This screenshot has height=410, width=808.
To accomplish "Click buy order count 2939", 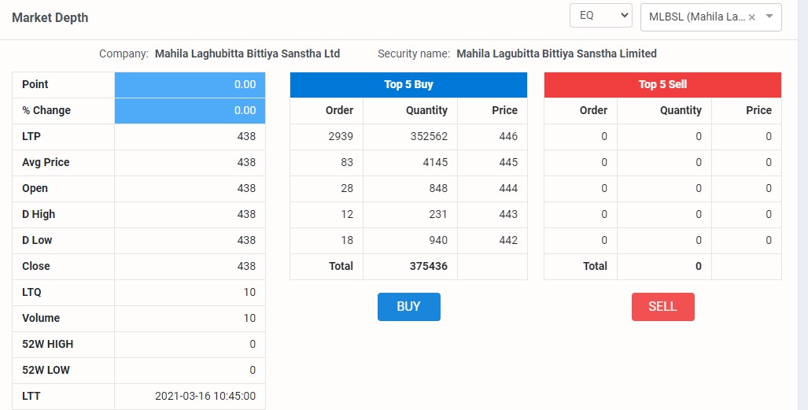I will tap(341, 137).
